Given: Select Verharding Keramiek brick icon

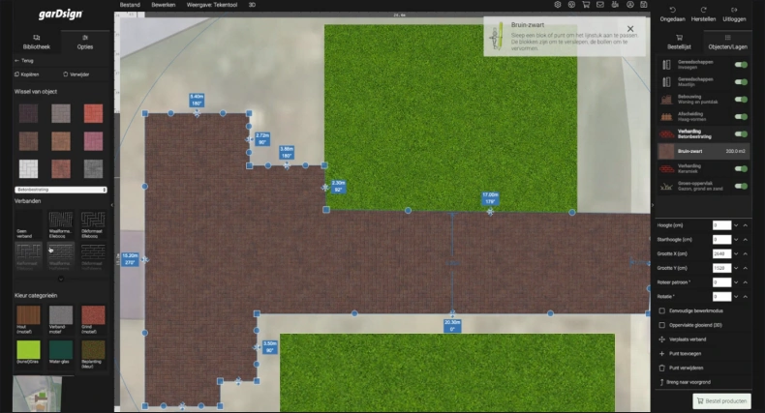Looking at the screenshot, I should (667, 168).
